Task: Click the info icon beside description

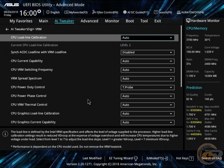Action: (x=5, y=134)
